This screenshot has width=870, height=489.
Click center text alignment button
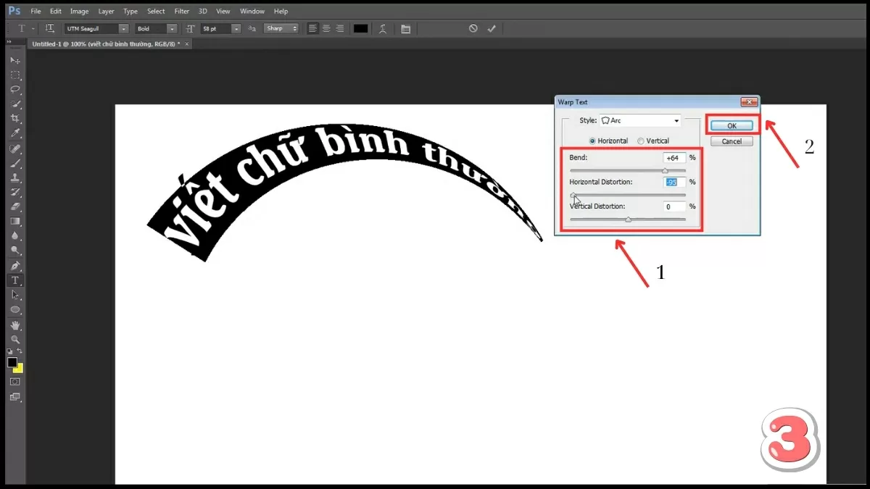326,28
